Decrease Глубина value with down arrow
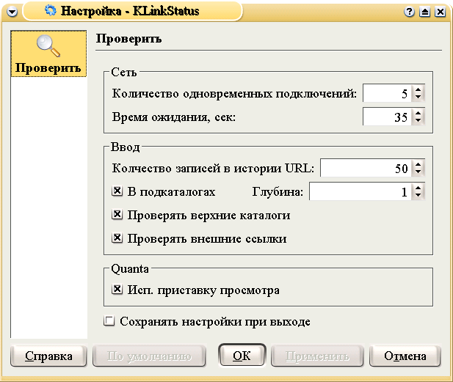Image resolution: width=453 pixels, height=382 pixels. (x=418, y=196)
